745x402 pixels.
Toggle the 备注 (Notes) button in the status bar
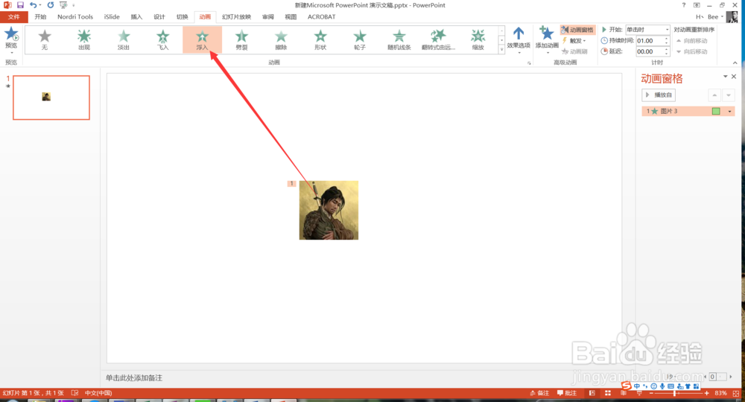pyautogui.click(x=539, y=393)
